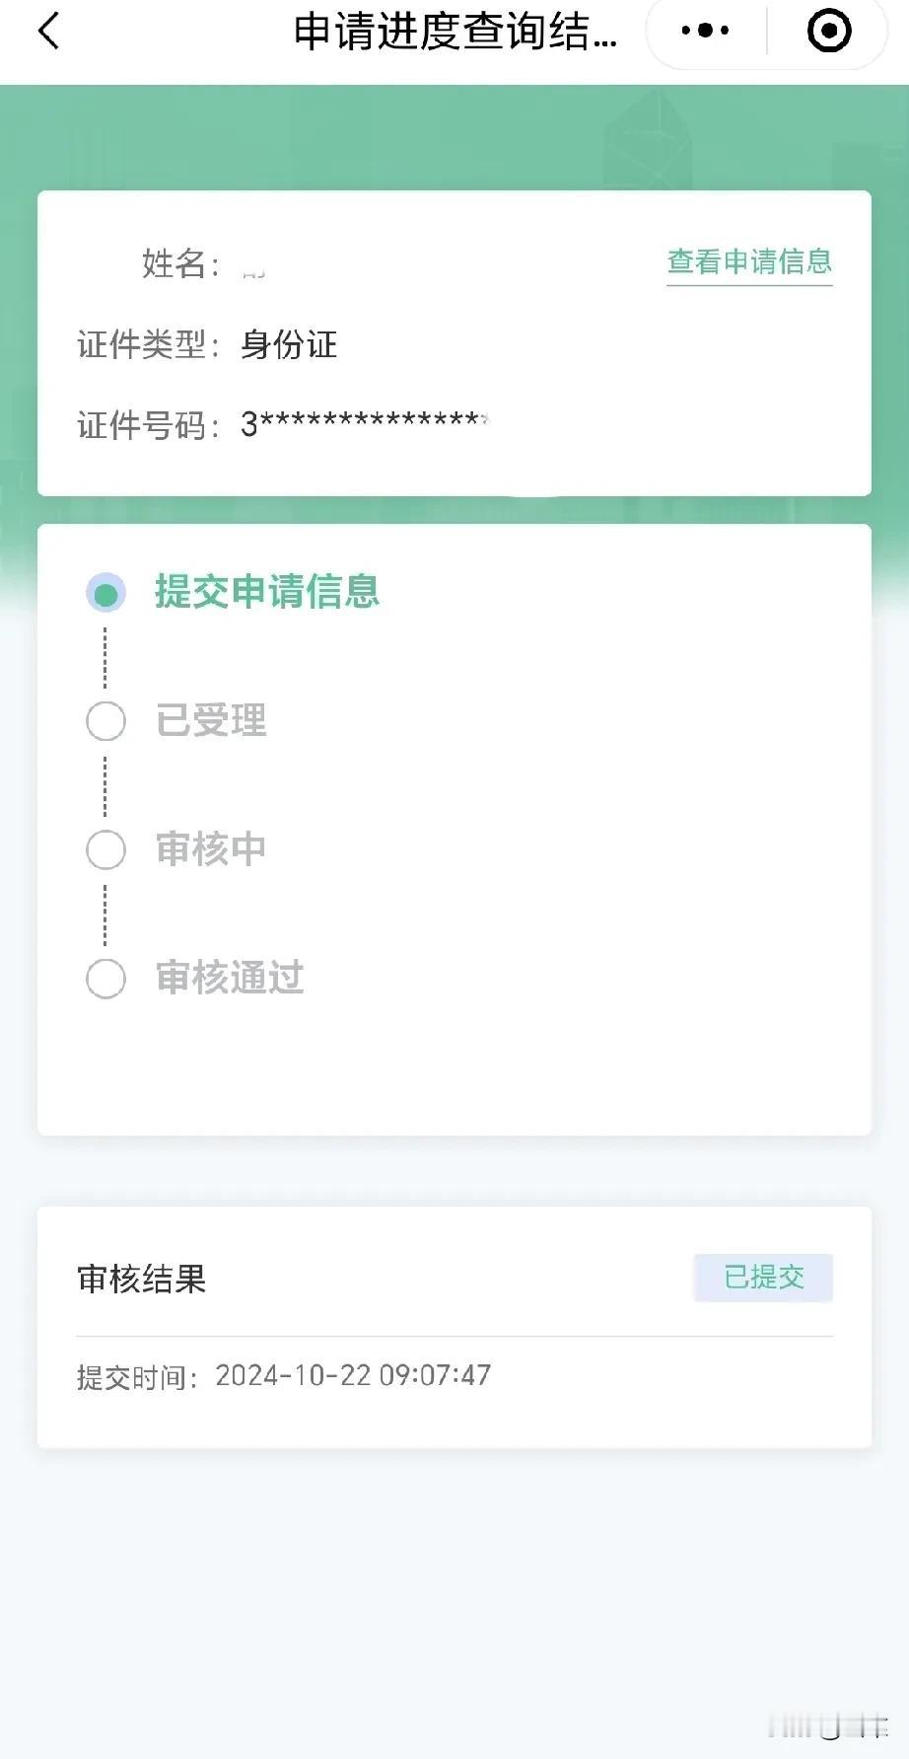Tap the watermark at bottom right
Image resolution: width=909 pixels, height=1759 pixels.
(828, 1726)
